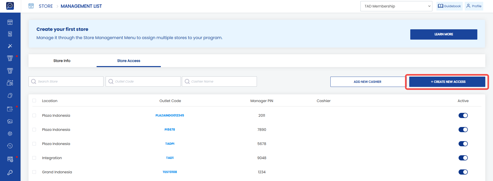This screenshot has width=493, height=181.
Task: Open outlet code TAD1 link
Action: coord(170,158)
